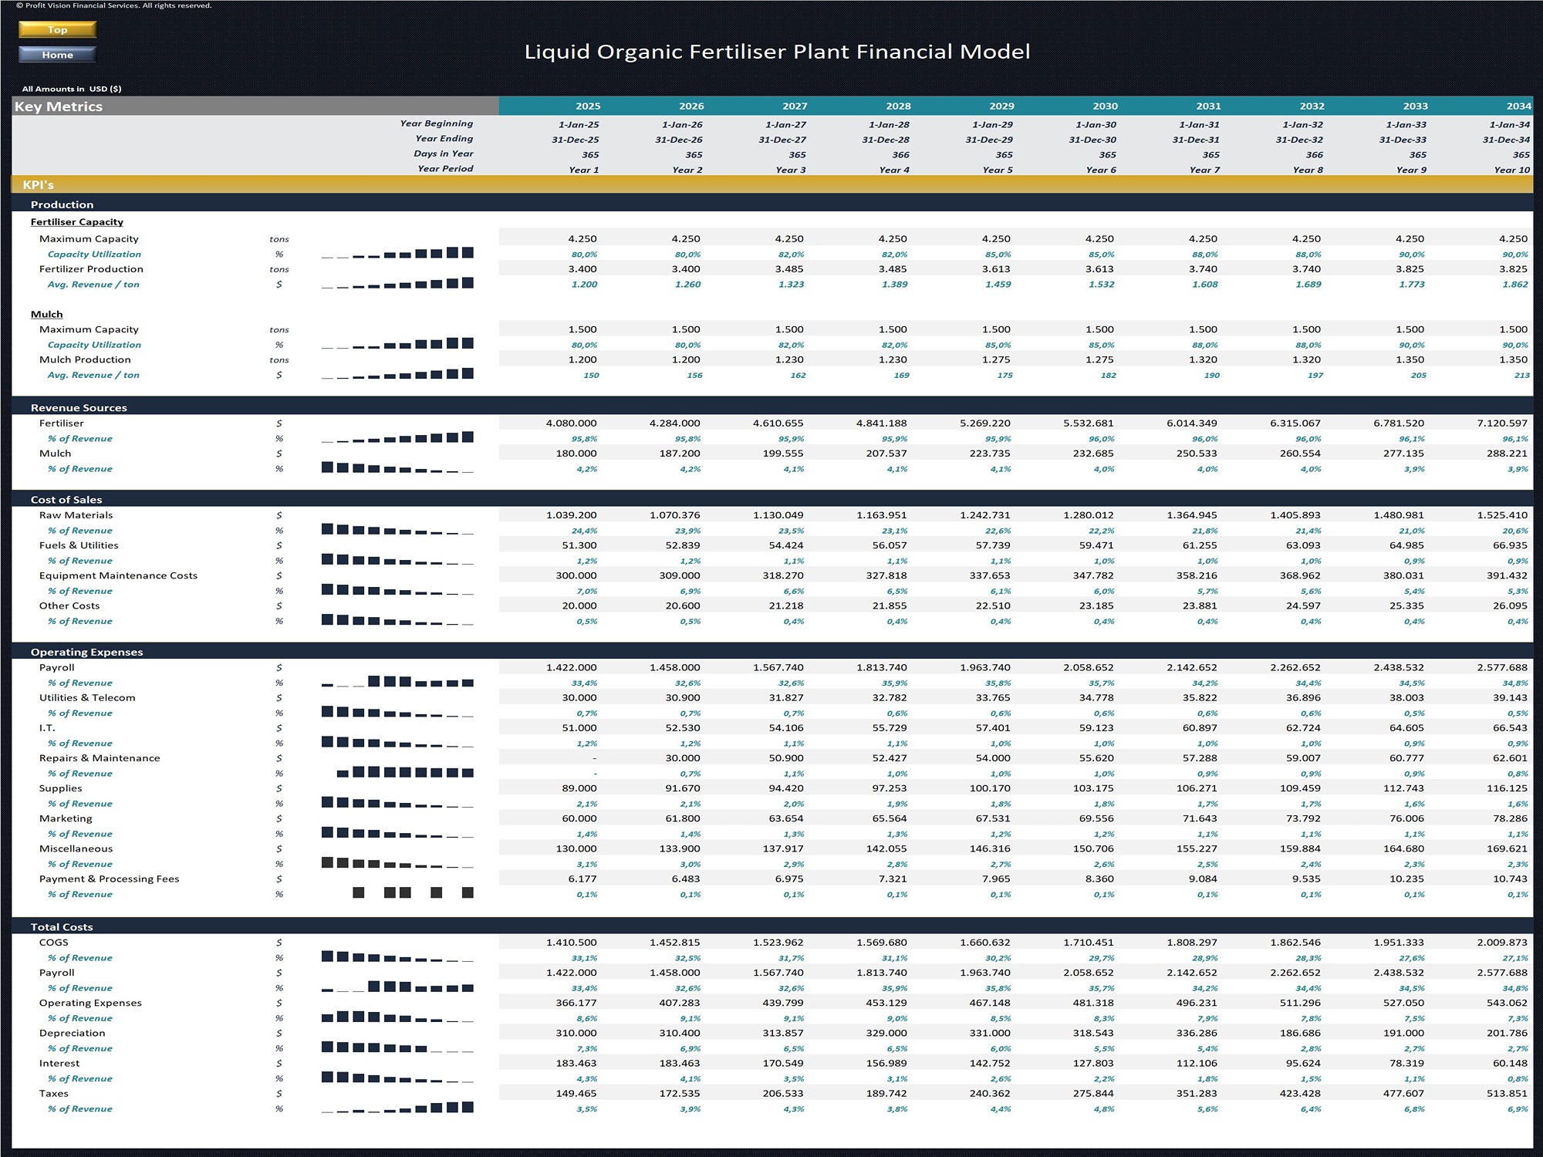
Task: Click the Raw Materials % of Revenue sparkline
Action: pos(397,530)
